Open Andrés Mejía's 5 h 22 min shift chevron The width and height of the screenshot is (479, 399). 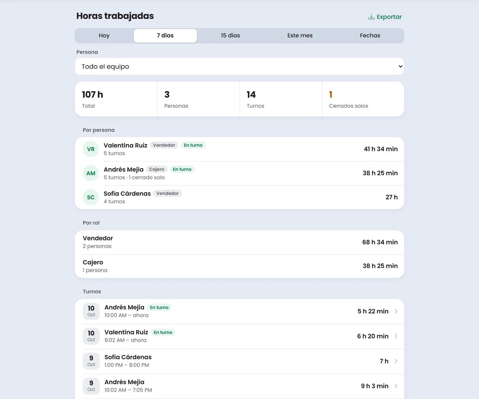396,311
